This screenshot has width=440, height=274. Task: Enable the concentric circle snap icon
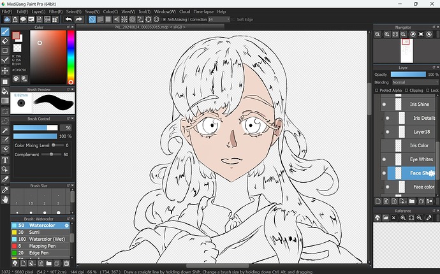point(133,19)
